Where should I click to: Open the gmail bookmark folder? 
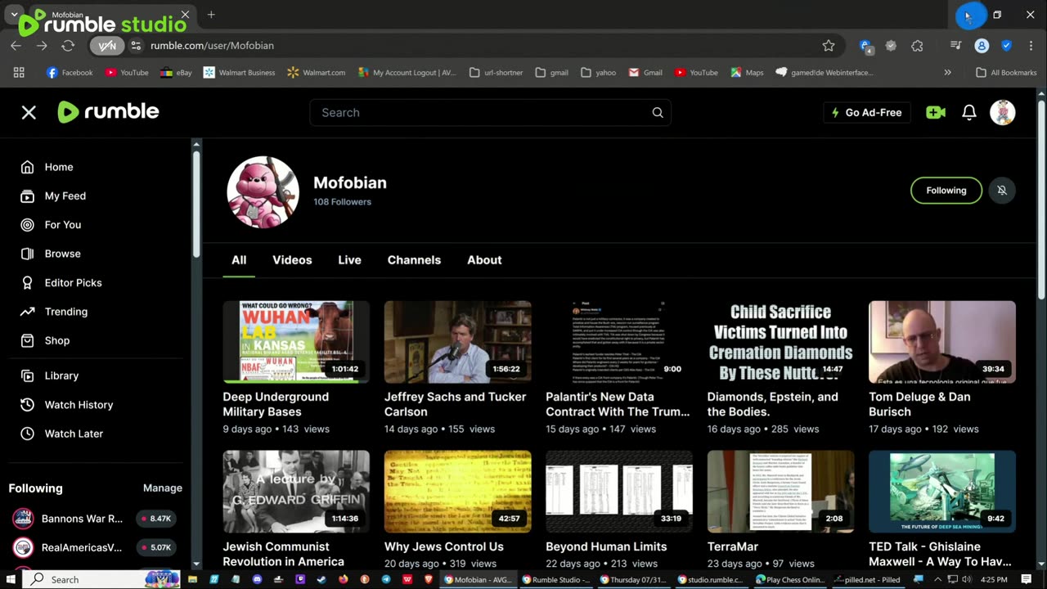coord(551,73)
